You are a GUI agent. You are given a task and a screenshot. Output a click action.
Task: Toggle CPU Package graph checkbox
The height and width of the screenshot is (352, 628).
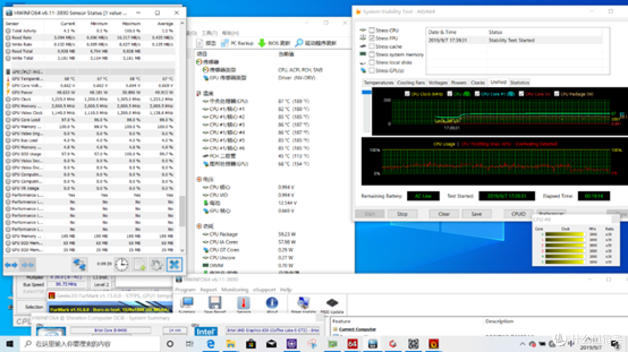[556, 94]
